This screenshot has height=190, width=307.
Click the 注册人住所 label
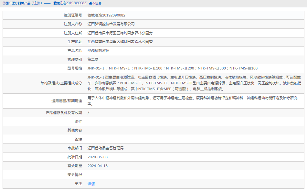(73, 33)
